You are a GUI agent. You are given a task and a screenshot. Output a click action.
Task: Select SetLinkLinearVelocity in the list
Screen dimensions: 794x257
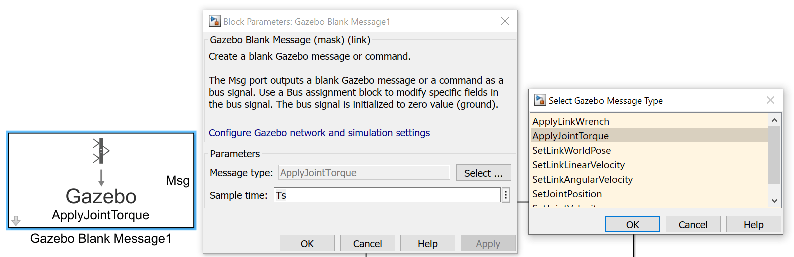[x=579, y=165]
